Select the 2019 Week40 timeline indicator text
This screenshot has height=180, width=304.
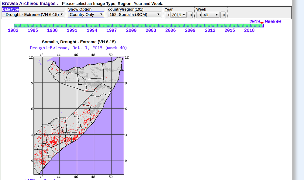pos(265,21)
